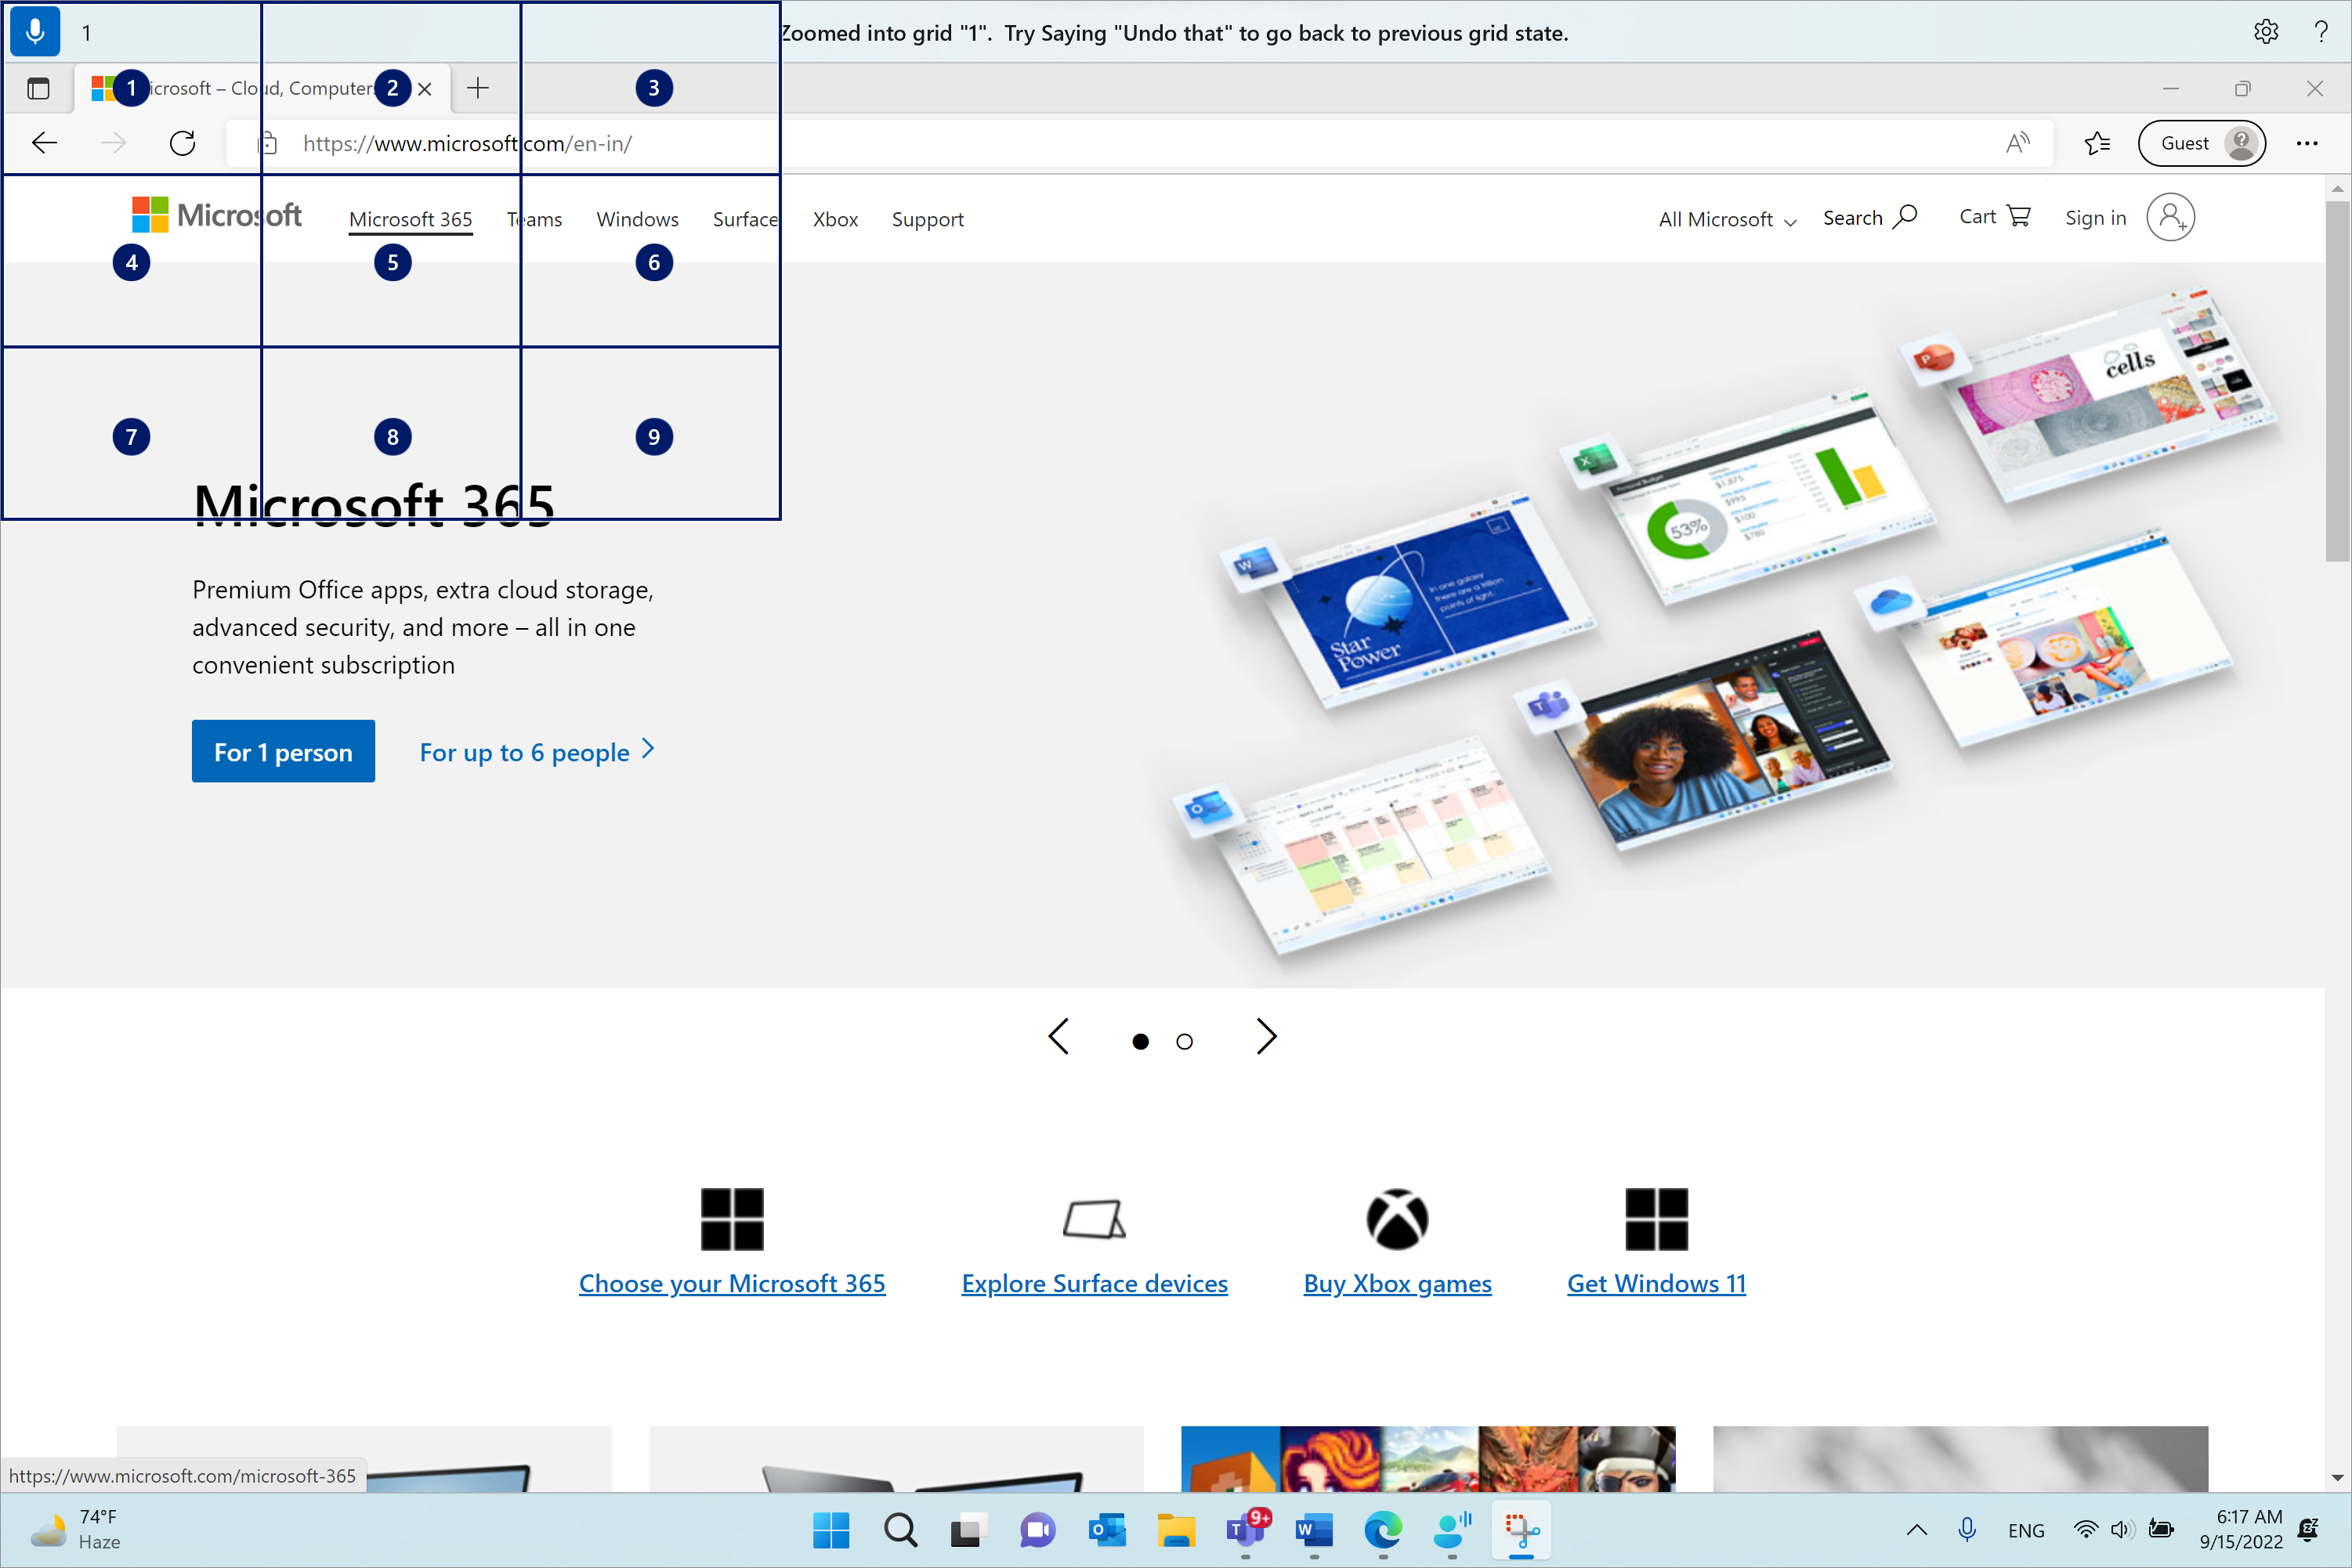Toggle the Favorites star icon in Edge

(x=2098, y=143)
